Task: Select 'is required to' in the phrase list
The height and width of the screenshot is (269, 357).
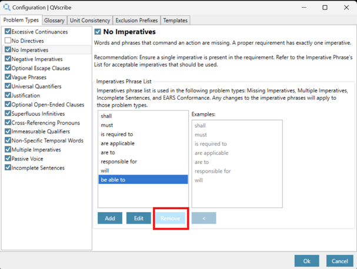Action: [143, 134]
